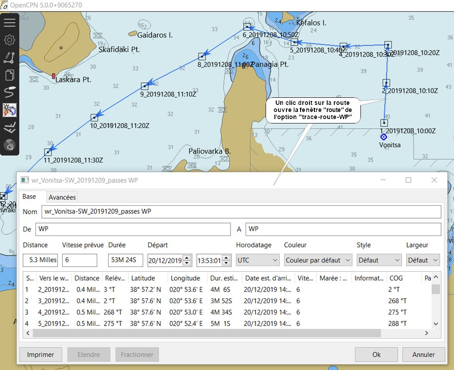Expand the Style Défaut dropdown
Viewport: 454px width, 370px height.
pyautogui.click(x=379, y=260)
